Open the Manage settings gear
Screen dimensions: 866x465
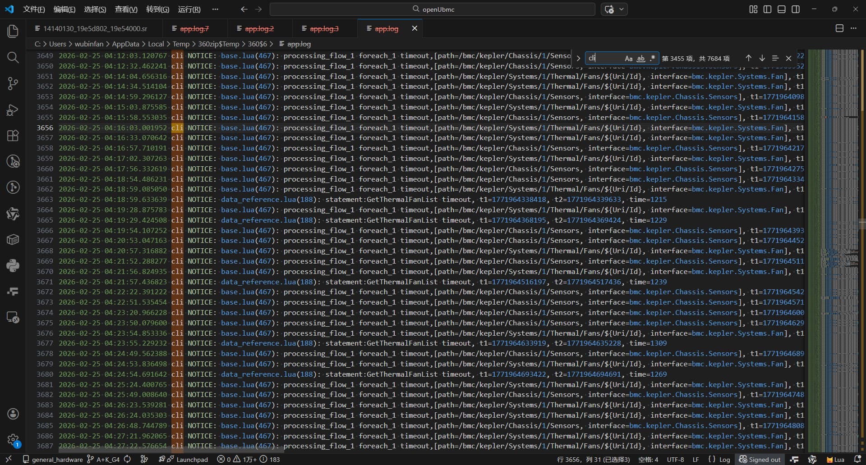13,440
